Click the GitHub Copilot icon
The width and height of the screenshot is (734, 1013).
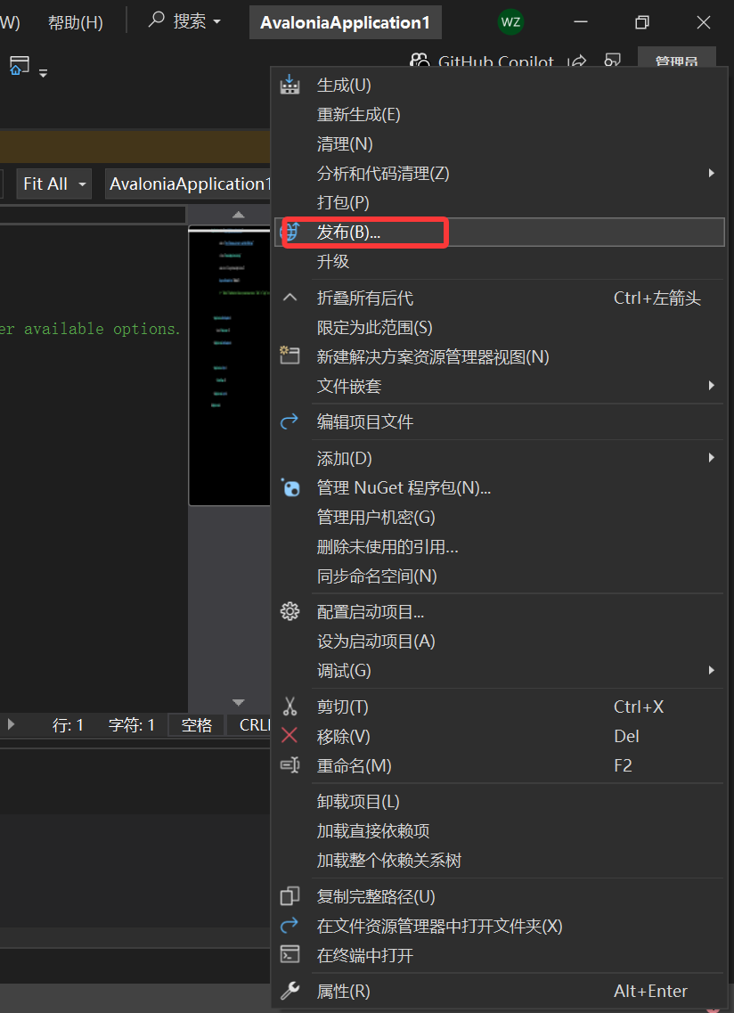[420, 61]
